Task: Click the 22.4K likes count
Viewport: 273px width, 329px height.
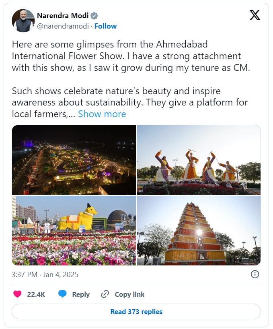Action: [x=36, y=294]
